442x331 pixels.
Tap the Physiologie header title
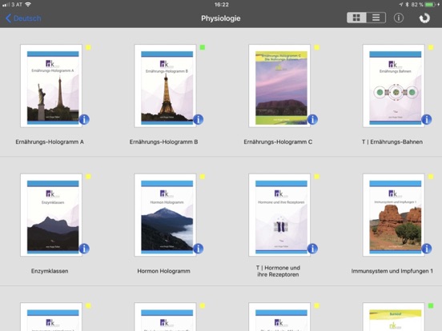221,18
